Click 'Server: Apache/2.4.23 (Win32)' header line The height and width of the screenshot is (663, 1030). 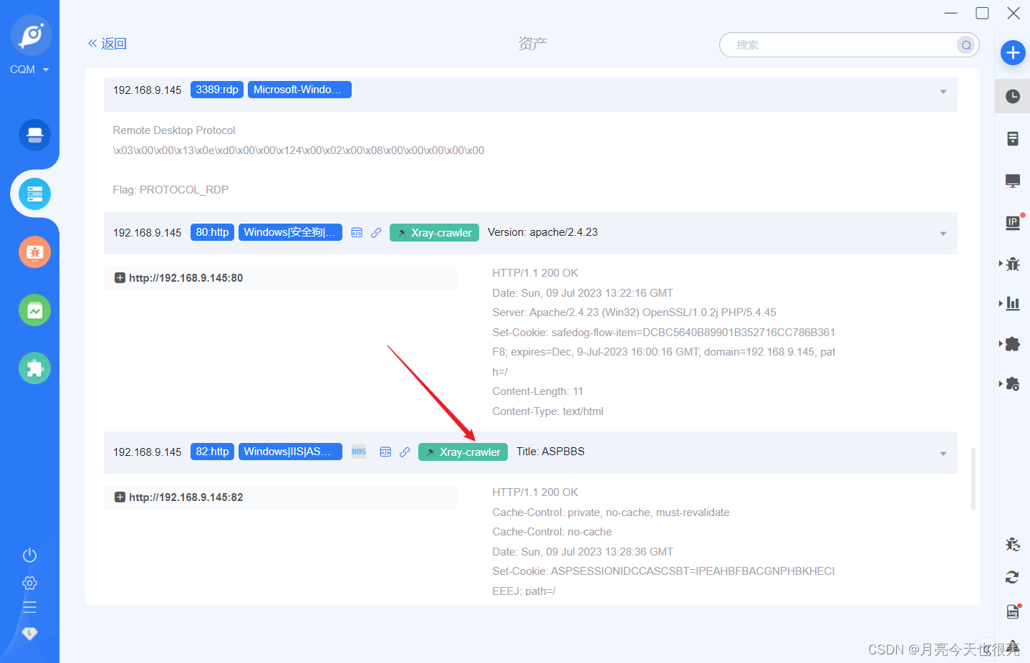click(634, 313)
